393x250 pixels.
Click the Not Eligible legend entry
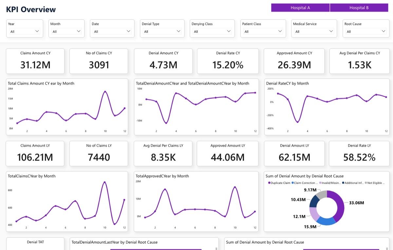click(375, 183)
